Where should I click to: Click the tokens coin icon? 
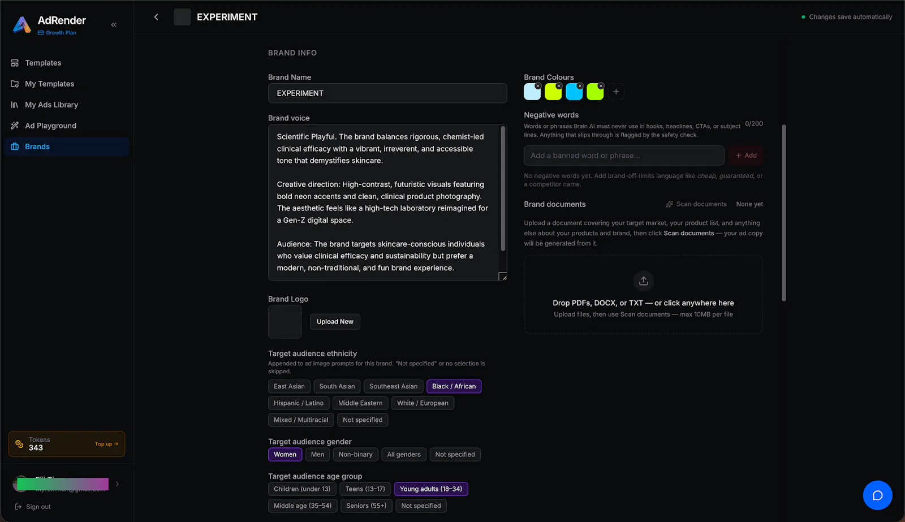coord(19,444)
